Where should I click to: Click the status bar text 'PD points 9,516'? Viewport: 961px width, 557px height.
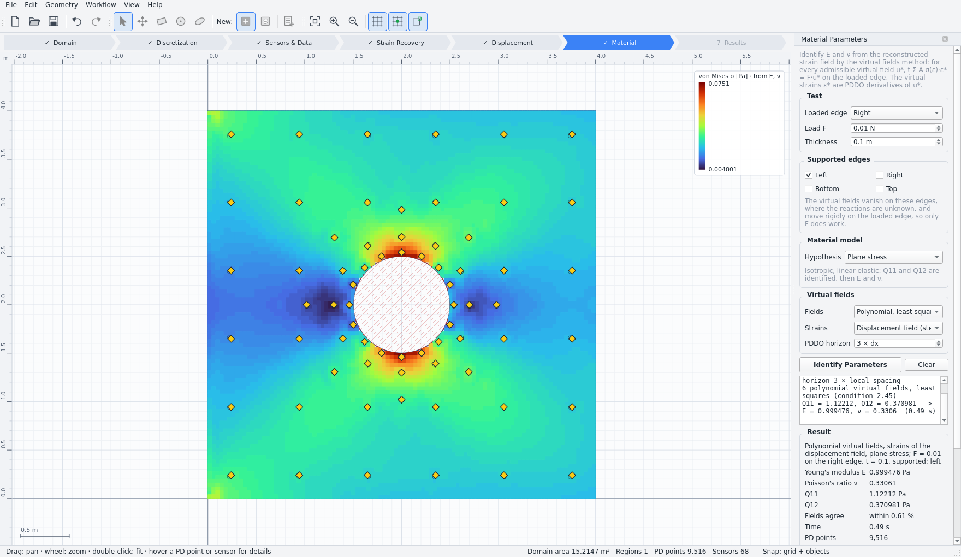pyautogui.click(x=680, y=552)
